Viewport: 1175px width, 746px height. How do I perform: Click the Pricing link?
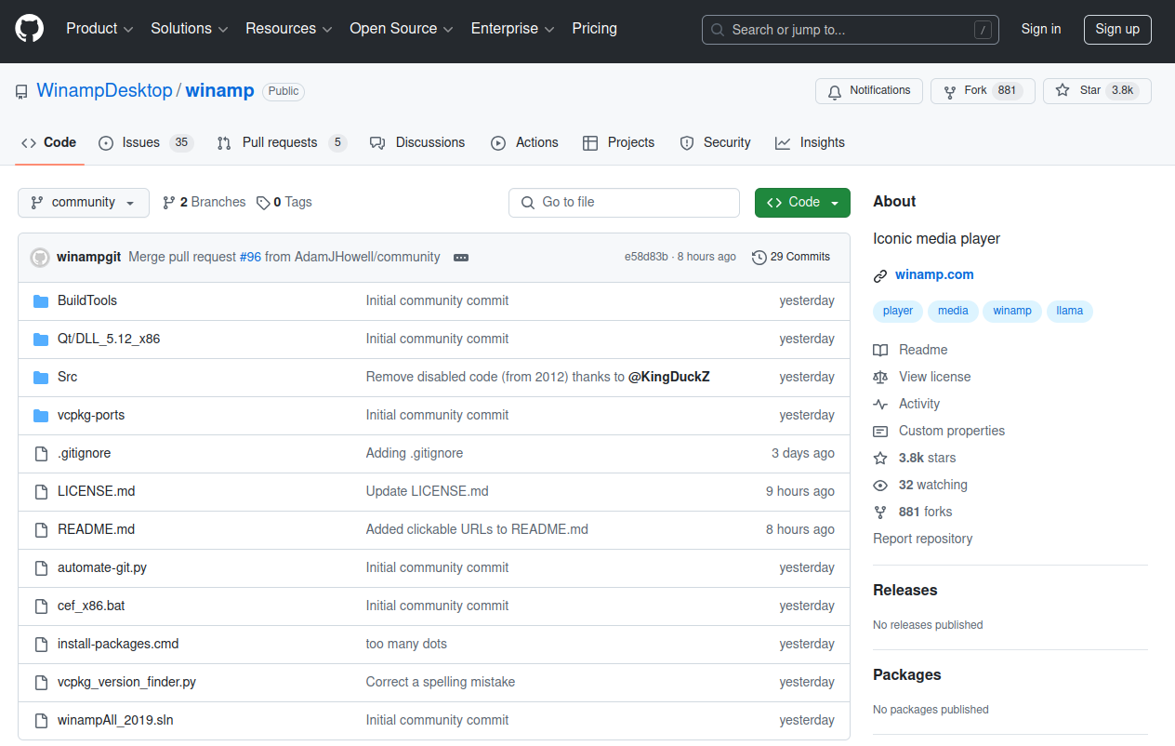click(595, 29)
